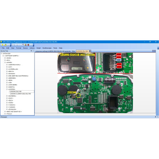The image size is (159, 159).
Task: Expand the DOOSAN tree node
Action: click(x=7, y=73)
